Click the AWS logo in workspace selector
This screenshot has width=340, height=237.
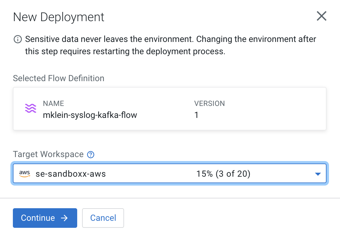click(25, 174)
